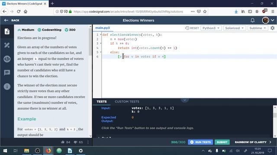Open the Python3 language dropdown
This screenshot has width=277, height=155.
click(211, 28)
